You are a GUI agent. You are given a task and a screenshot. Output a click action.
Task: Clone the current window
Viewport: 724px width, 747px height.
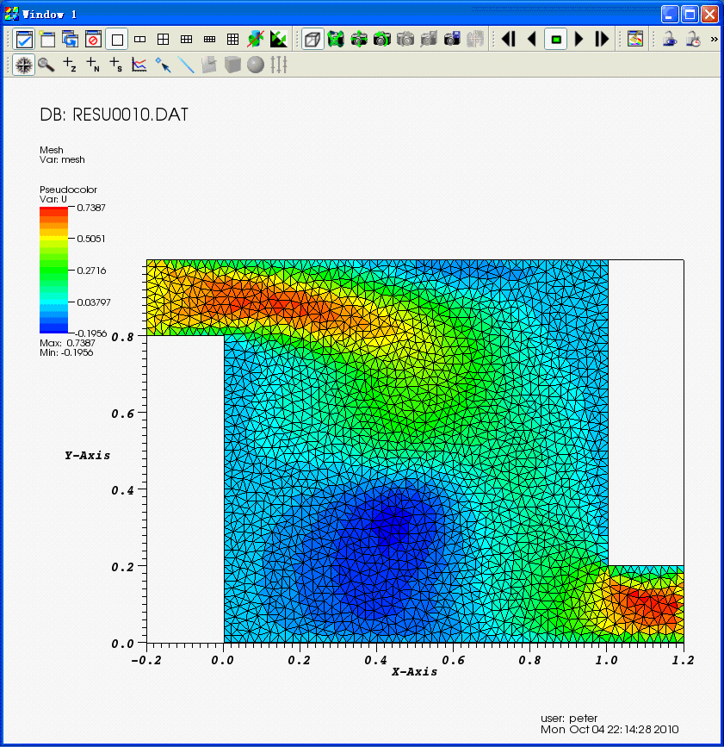[70, 39]
